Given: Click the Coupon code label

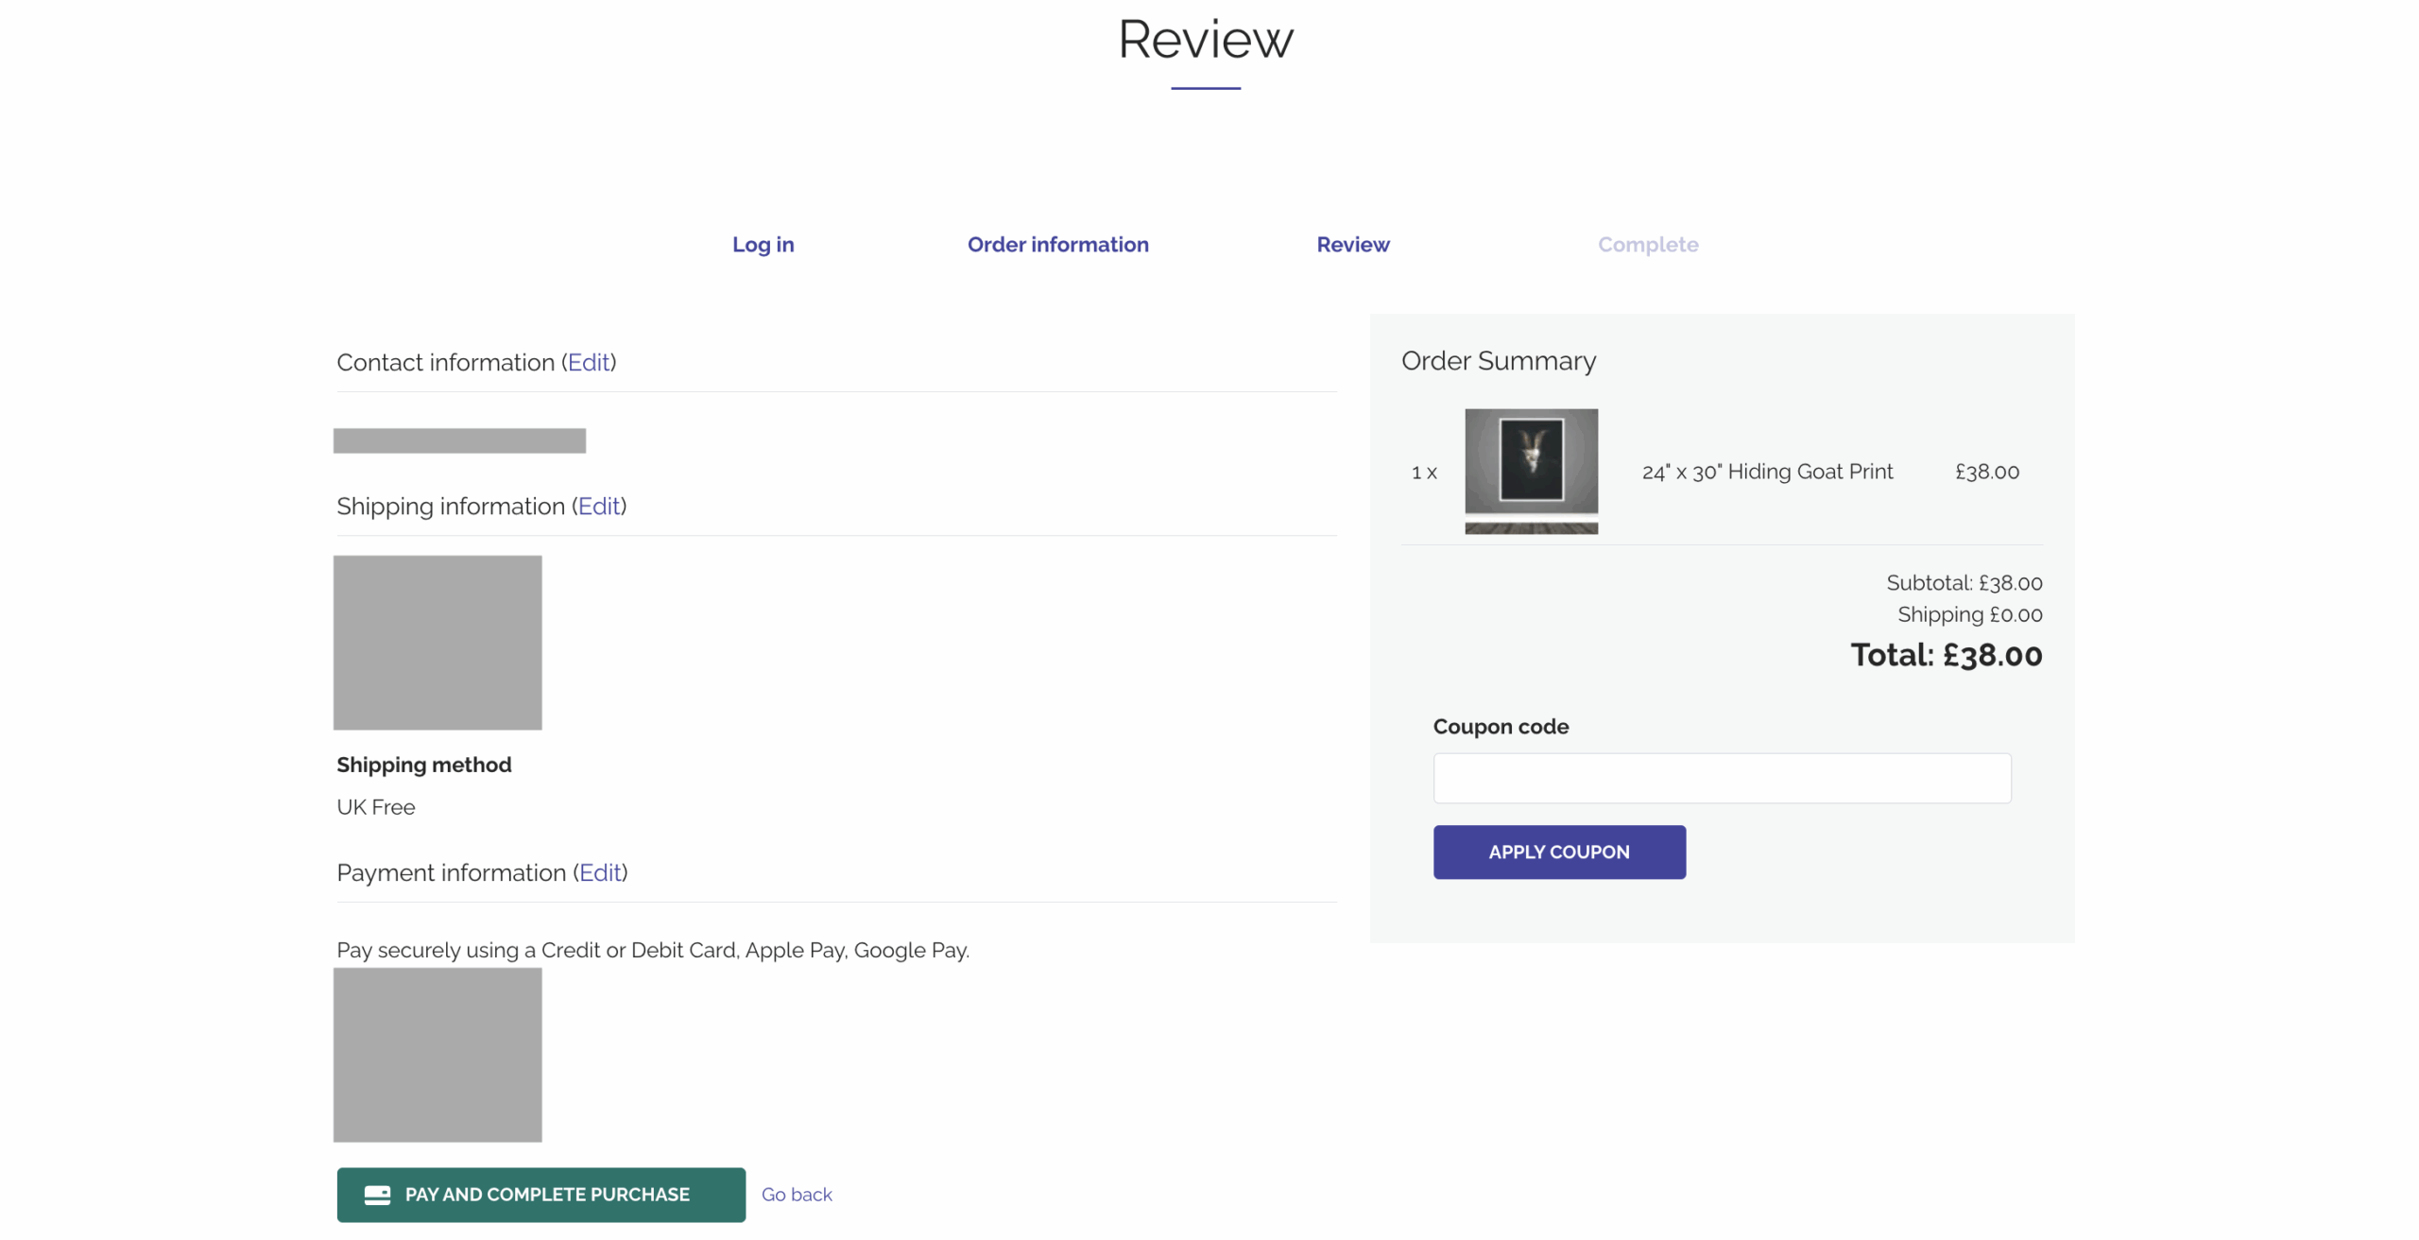Looking at the screenshot, I should click(x=1500, y=727).
